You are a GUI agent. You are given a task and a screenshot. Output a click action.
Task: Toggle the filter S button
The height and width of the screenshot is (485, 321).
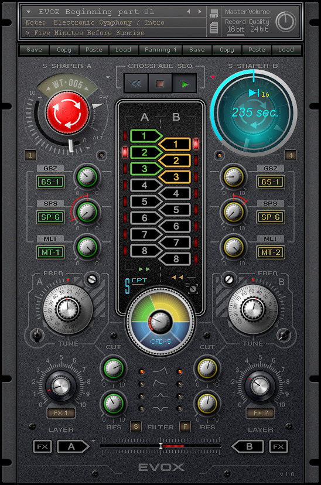[x=136, y=426]
